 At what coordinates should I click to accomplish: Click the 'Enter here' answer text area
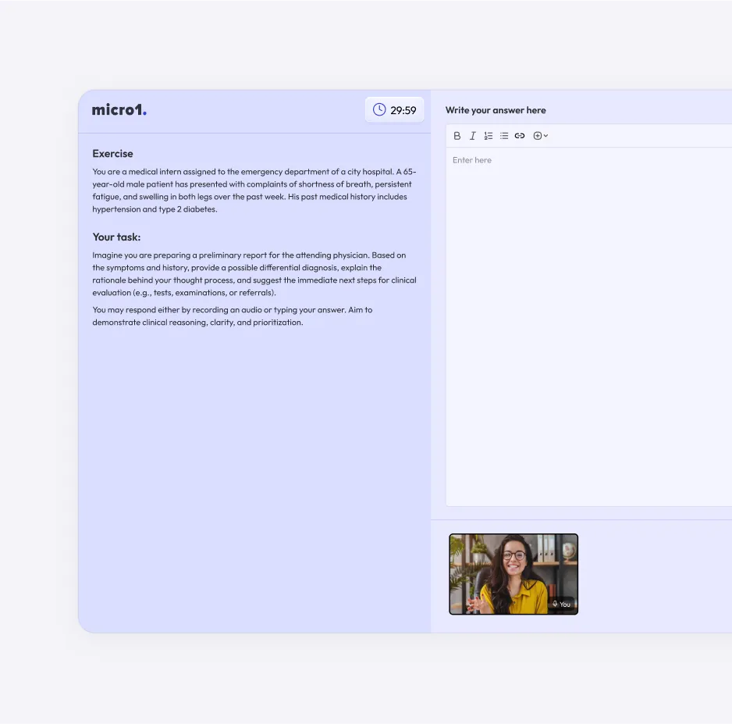click(x=588, y=326)
